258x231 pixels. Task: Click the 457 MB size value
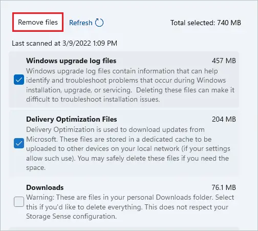click(x=224, y=61)
